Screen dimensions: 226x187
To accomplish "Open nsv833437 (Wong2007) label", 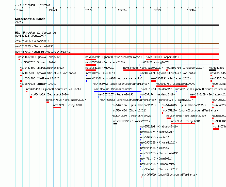I will [x=154, y=62].
